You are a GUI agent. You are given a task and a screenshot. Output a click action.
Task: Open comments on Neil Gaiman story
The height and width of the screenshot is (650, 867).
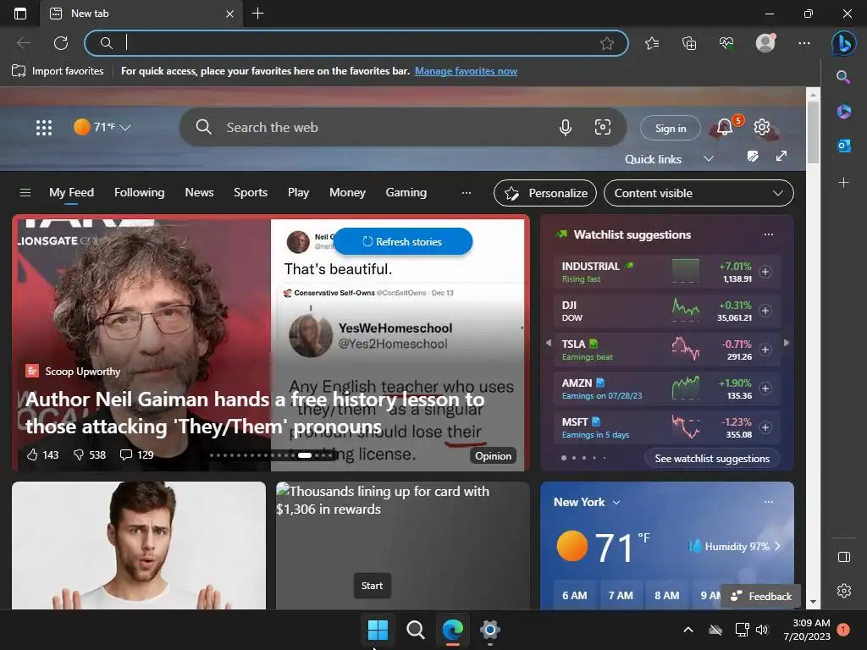click(126, 454)
